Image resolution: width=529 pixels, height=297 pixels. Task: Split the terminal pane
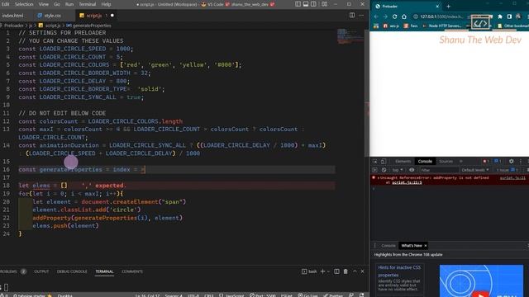tap(336, 271)
